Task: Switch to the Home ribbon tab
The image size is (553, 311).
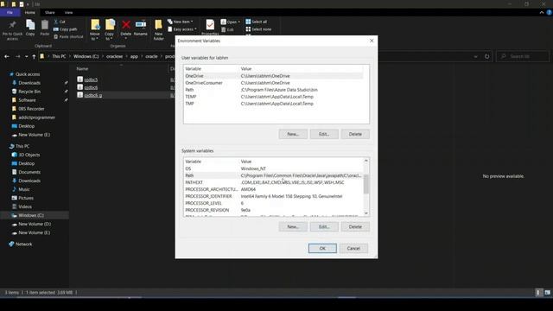Action: (30, 12)
